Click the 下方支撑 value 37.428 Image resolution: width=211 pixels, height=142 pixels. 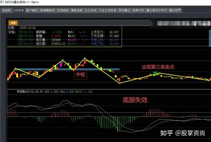(114, 36)
